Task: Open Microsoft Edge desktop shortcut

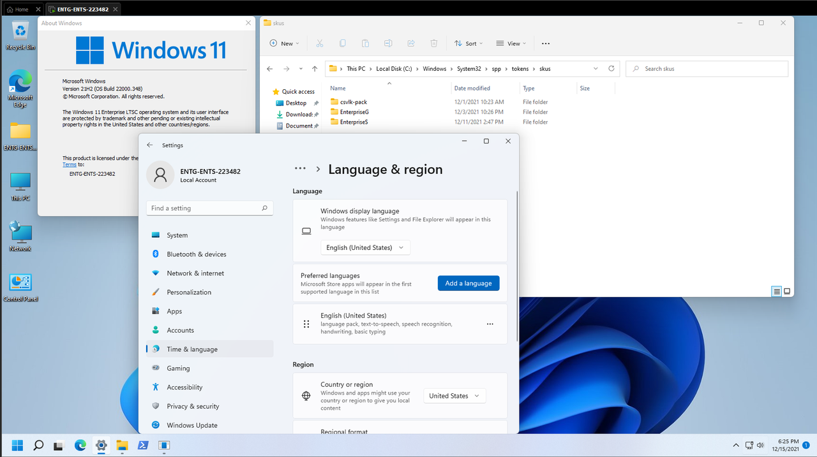Action: pyautogui.click(x=20, y=89)
